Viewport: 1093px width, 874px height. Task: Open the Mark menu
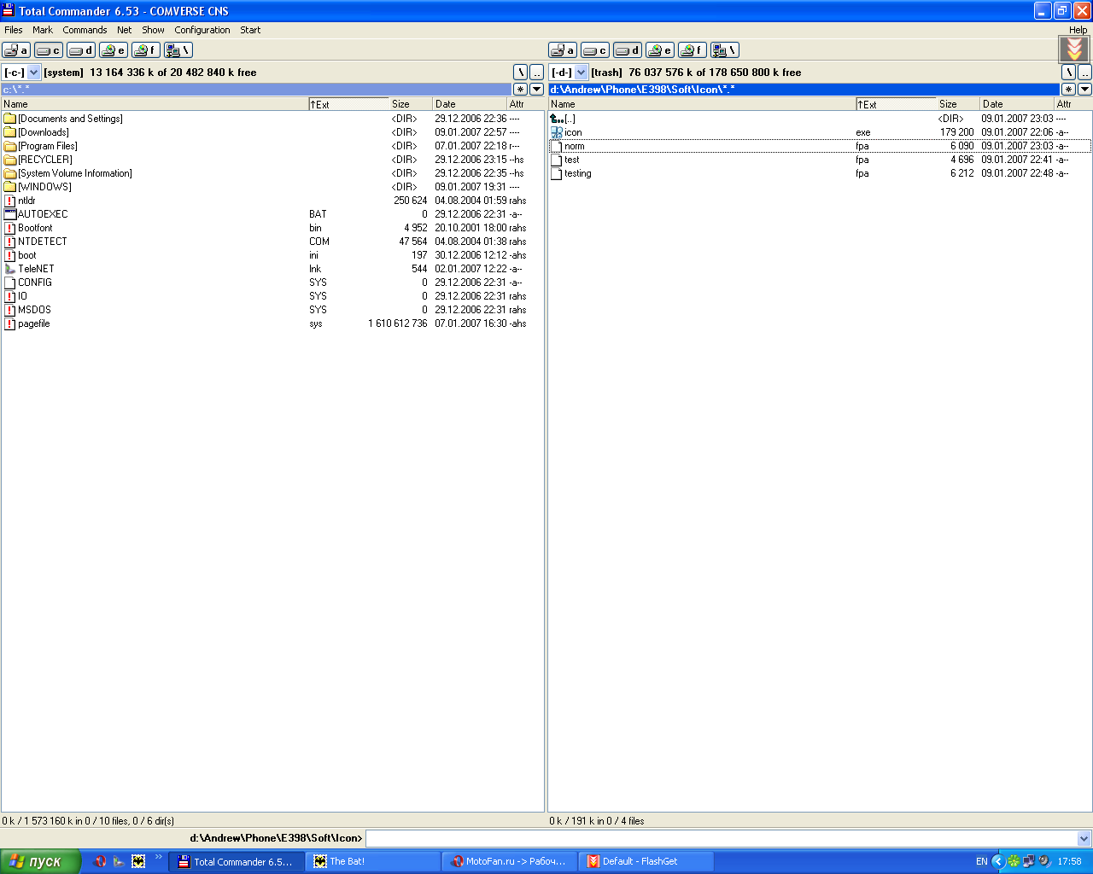coord(43,30)
